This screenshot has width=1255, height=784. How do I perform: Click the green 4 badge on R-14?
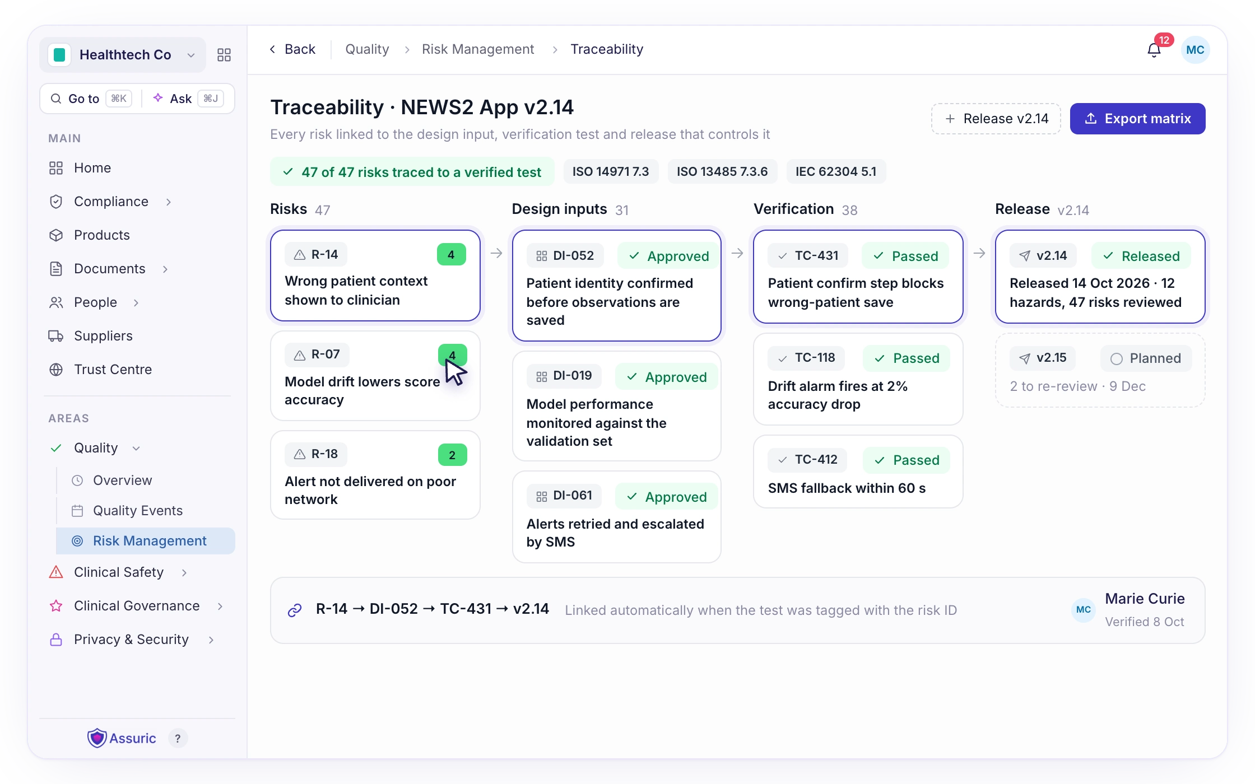(x=452, y=254)
